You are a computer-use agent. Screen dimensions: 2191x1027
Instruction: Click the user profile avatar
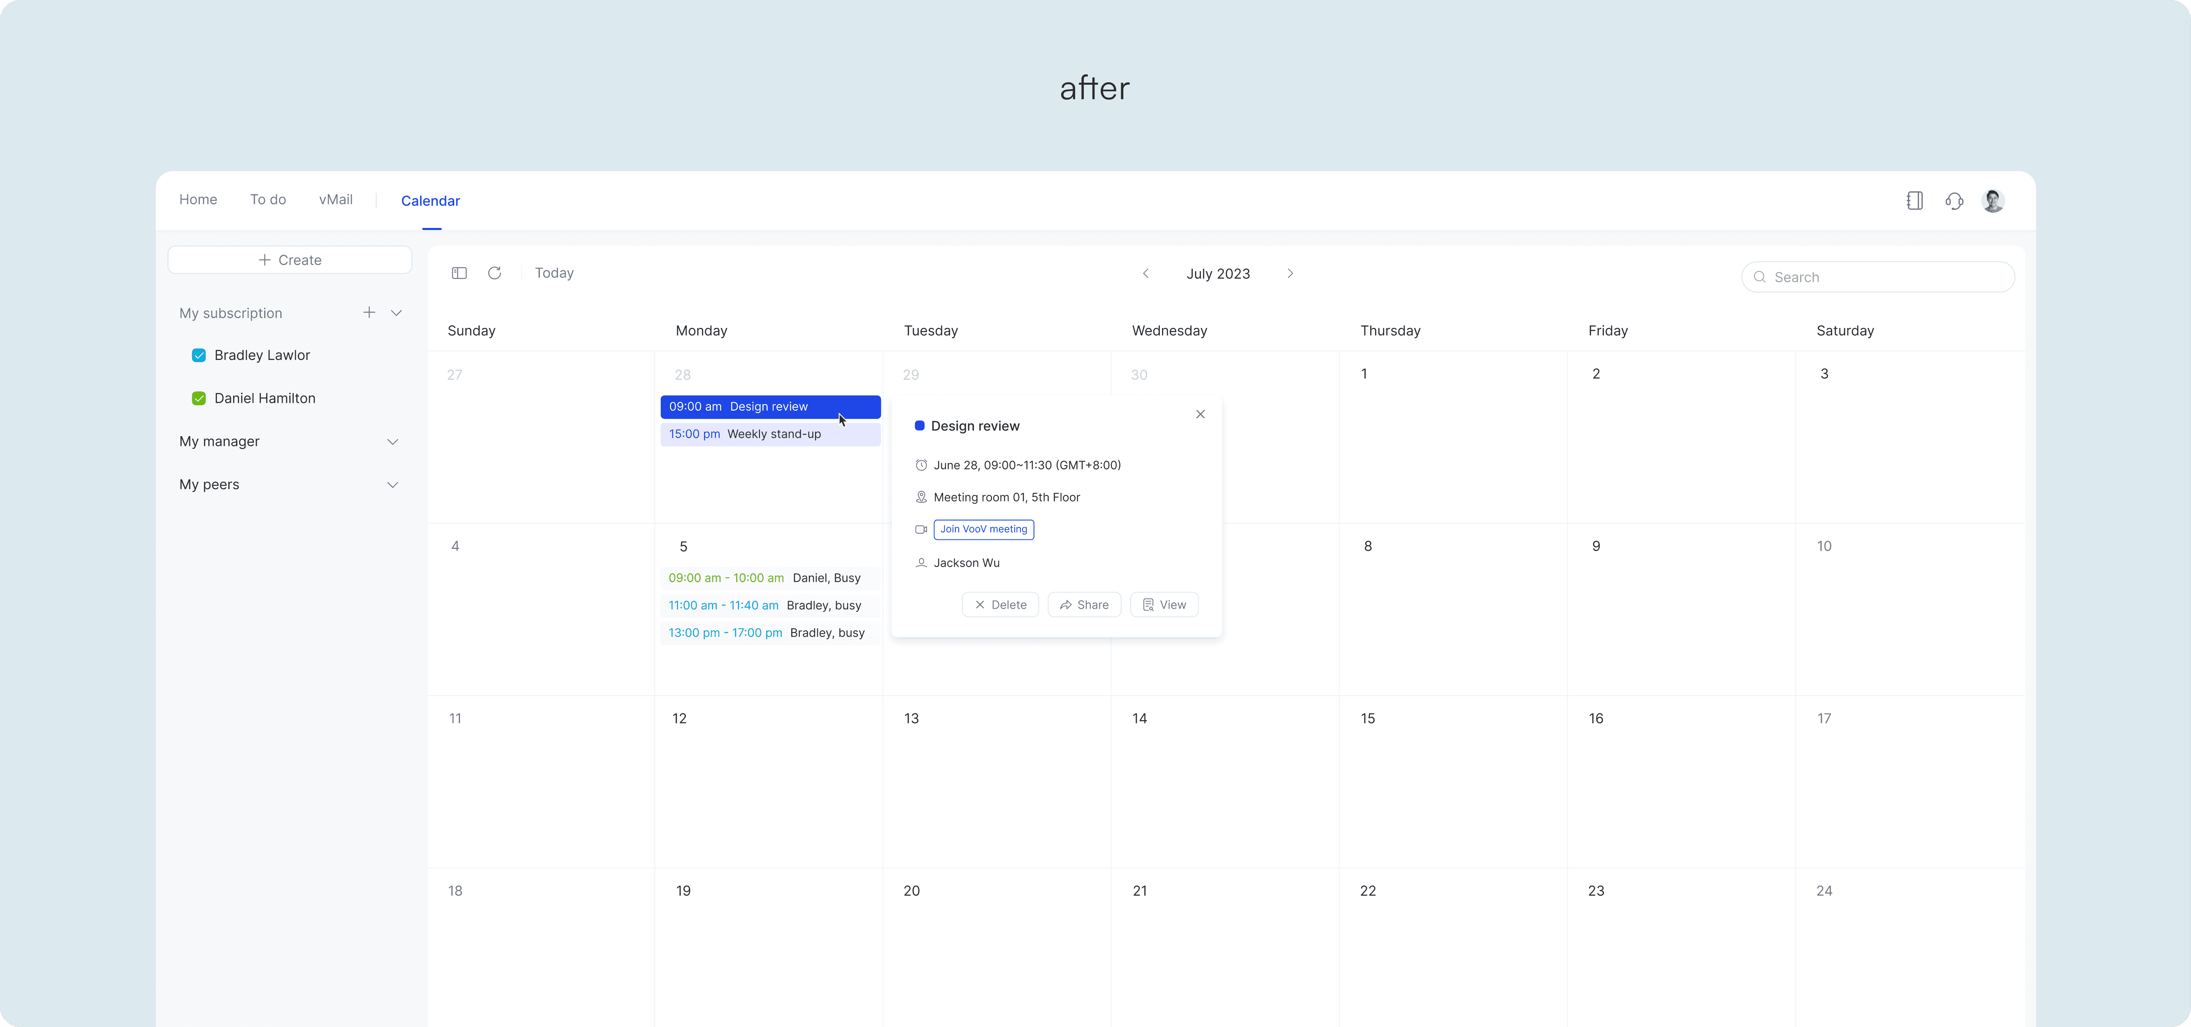(x=1993, y=201)
